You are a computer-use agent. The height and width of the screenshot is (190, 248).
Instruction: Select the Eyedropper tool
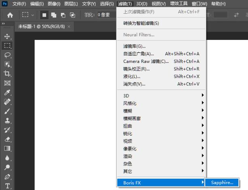pos(7,93)
